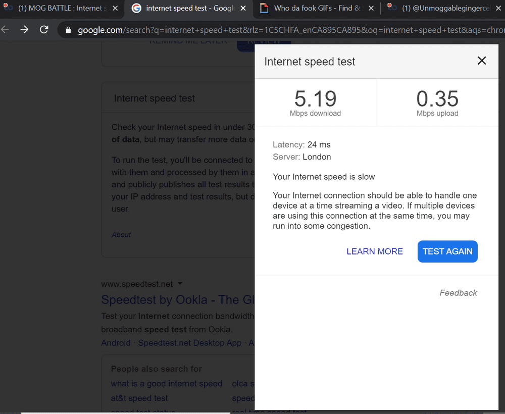
Task: Close the @Unmoggablegingerce tab
Action: click(x=499, y=9)
